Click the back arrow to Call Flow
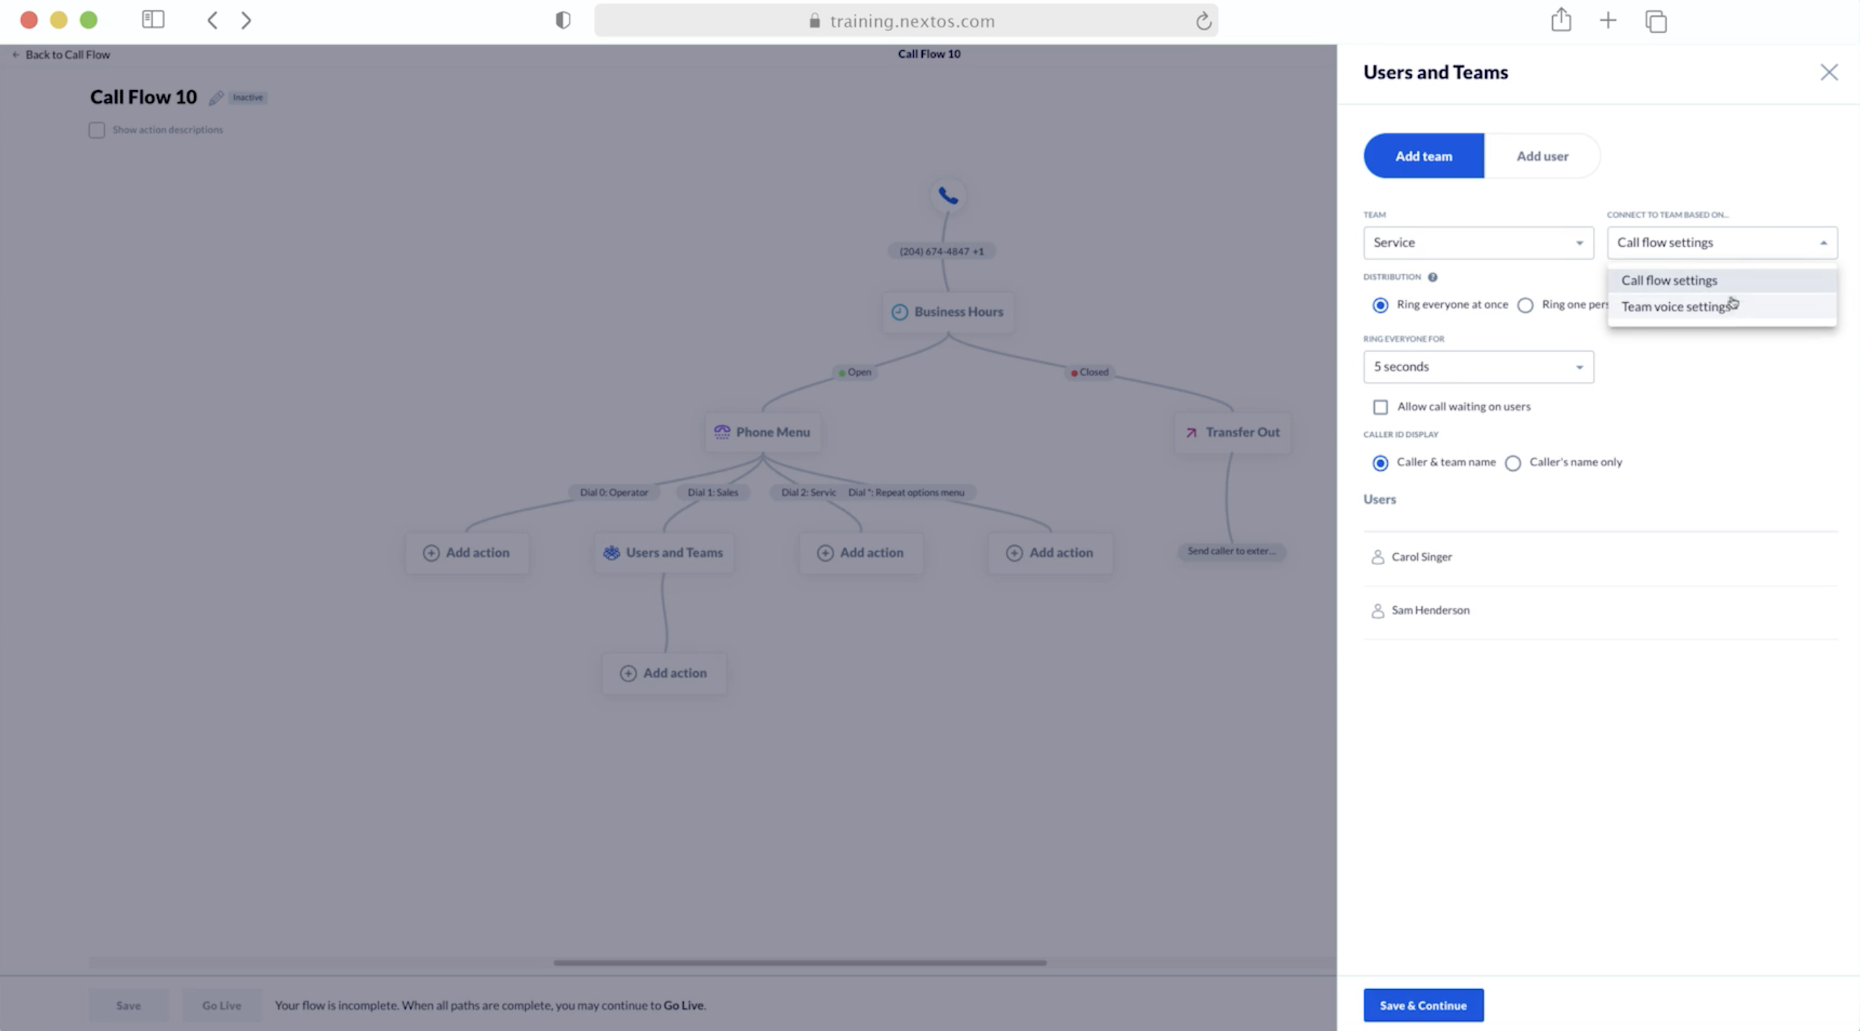This screenshot has width=1860, height=1031. (15, 53)
